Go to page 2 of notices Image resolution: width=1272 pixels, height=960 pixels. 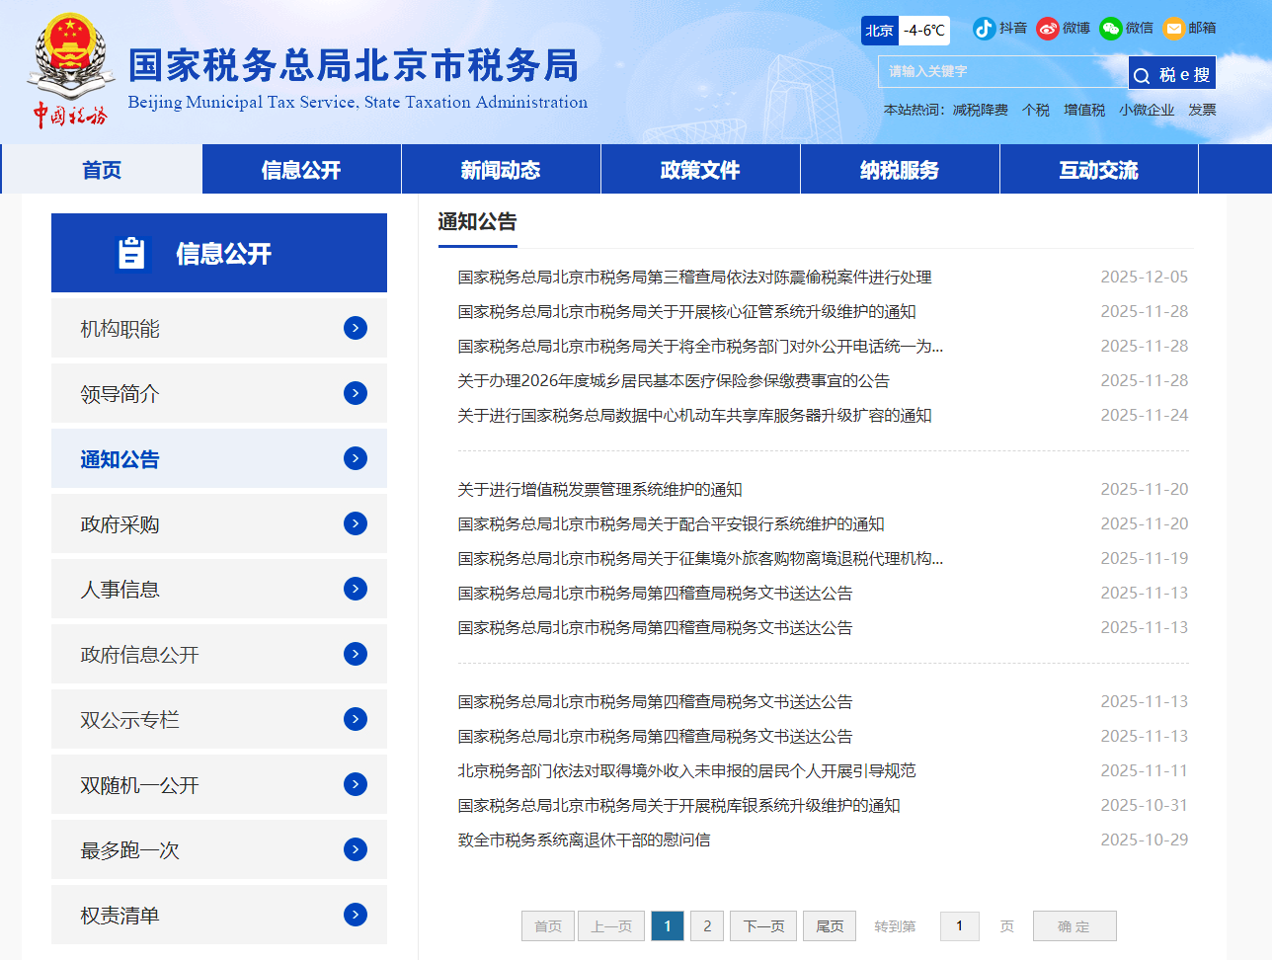tap(707, 926)
